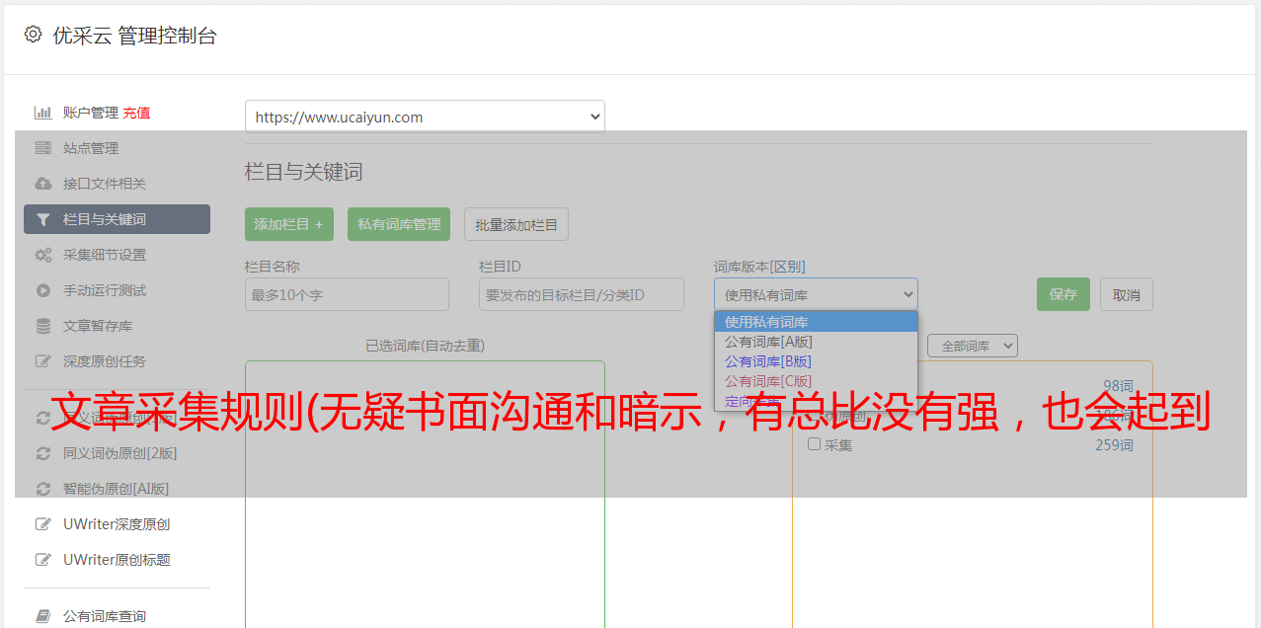This screenshot has width=1261, height=628.
Task: Click the cloud upload icon for 接口文件相关
Action: click(x=43, y=184)
